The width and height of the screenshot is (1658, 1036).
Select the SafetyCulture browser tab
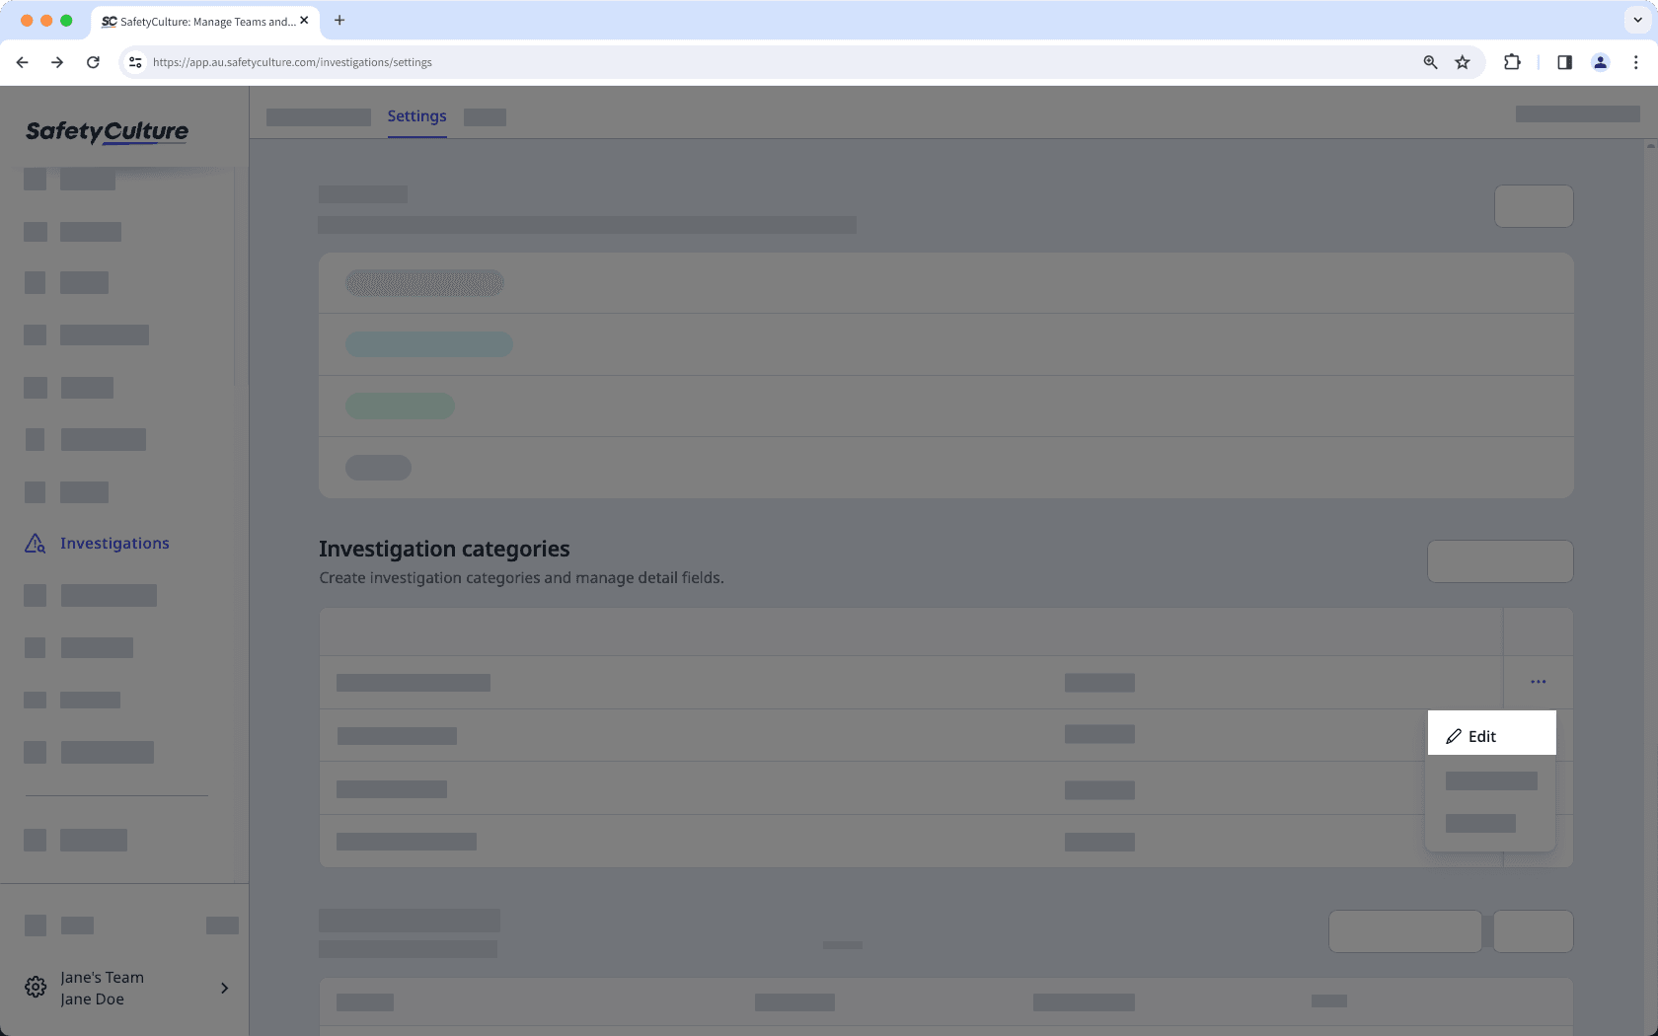197,21
